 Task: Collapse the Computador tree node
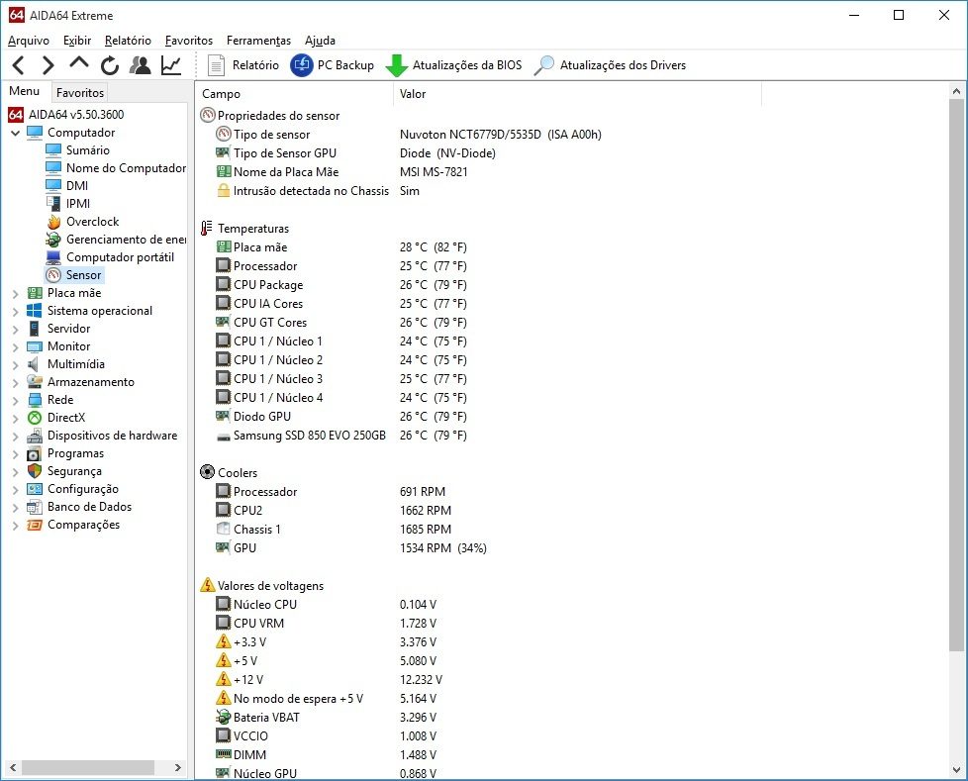[x=16, y=133]
